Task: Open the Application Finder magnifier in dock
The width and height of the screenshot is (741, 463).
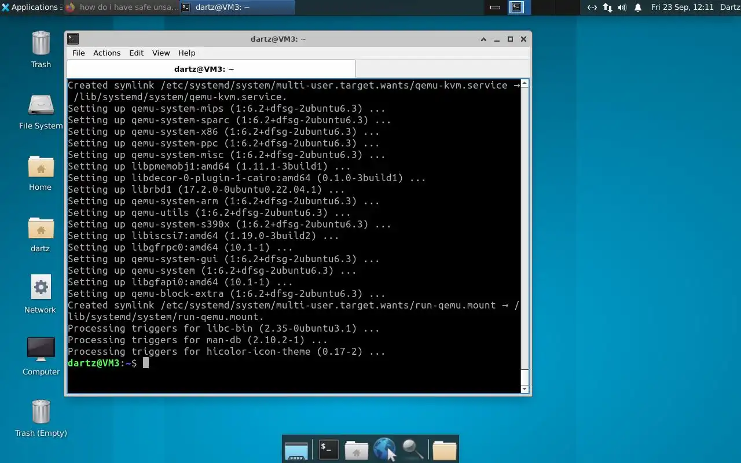Action: coord(413,449)
